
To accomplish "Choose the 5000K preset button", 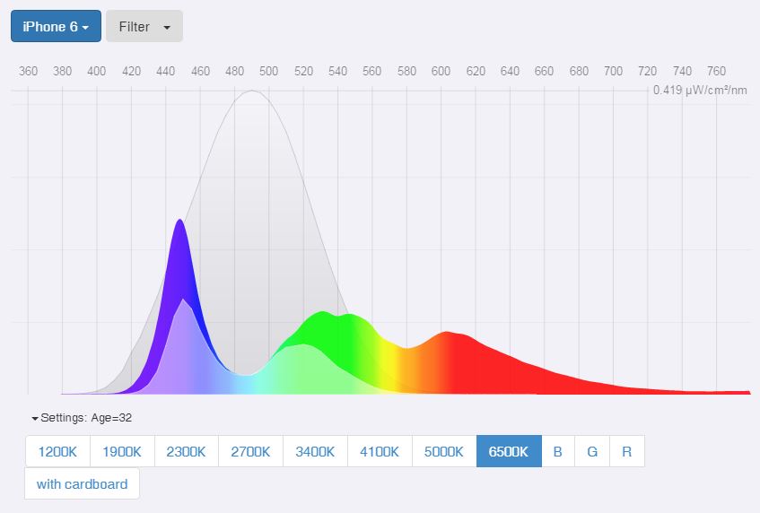I will (444, 452).
